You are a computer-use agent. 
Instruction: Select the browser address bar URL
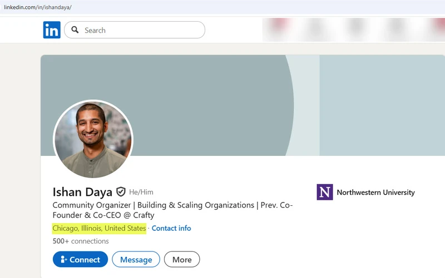click(38, 7)
